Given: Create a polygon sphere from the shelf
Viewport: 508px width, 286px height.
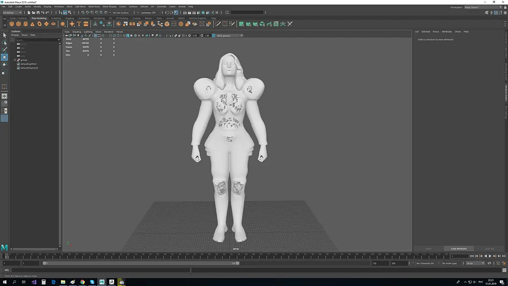Looking at the screenshot, I should [12, 24].
